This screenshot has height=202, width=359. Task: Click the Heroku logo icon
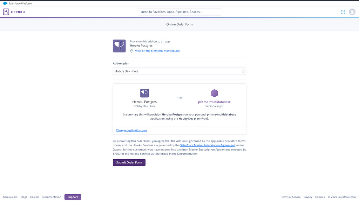pyautogui.click(x=6, y=12)
